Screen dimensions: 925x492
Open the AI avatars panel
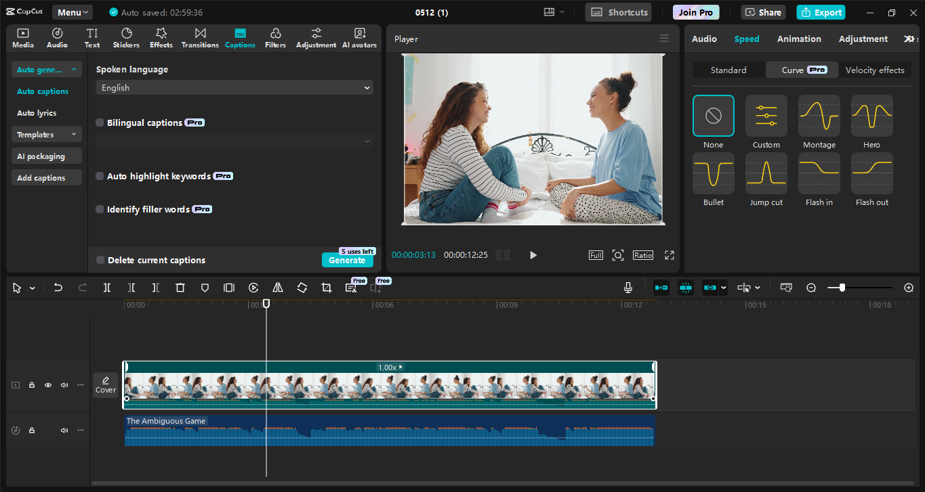click(x=358, y=37)
